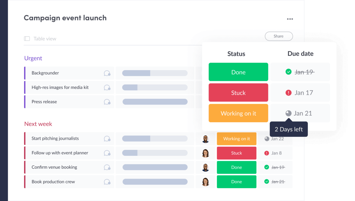Open the Working on it status dropdown for Start pitching journalists
This screenshot has width=355, height=201.
coord(236,139)
